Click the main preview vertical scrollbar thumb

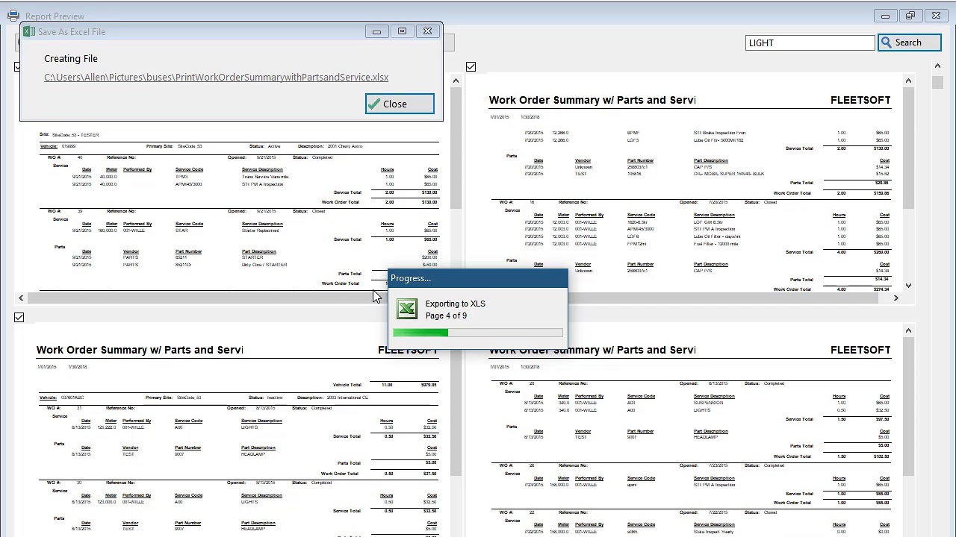click(937, 81)
